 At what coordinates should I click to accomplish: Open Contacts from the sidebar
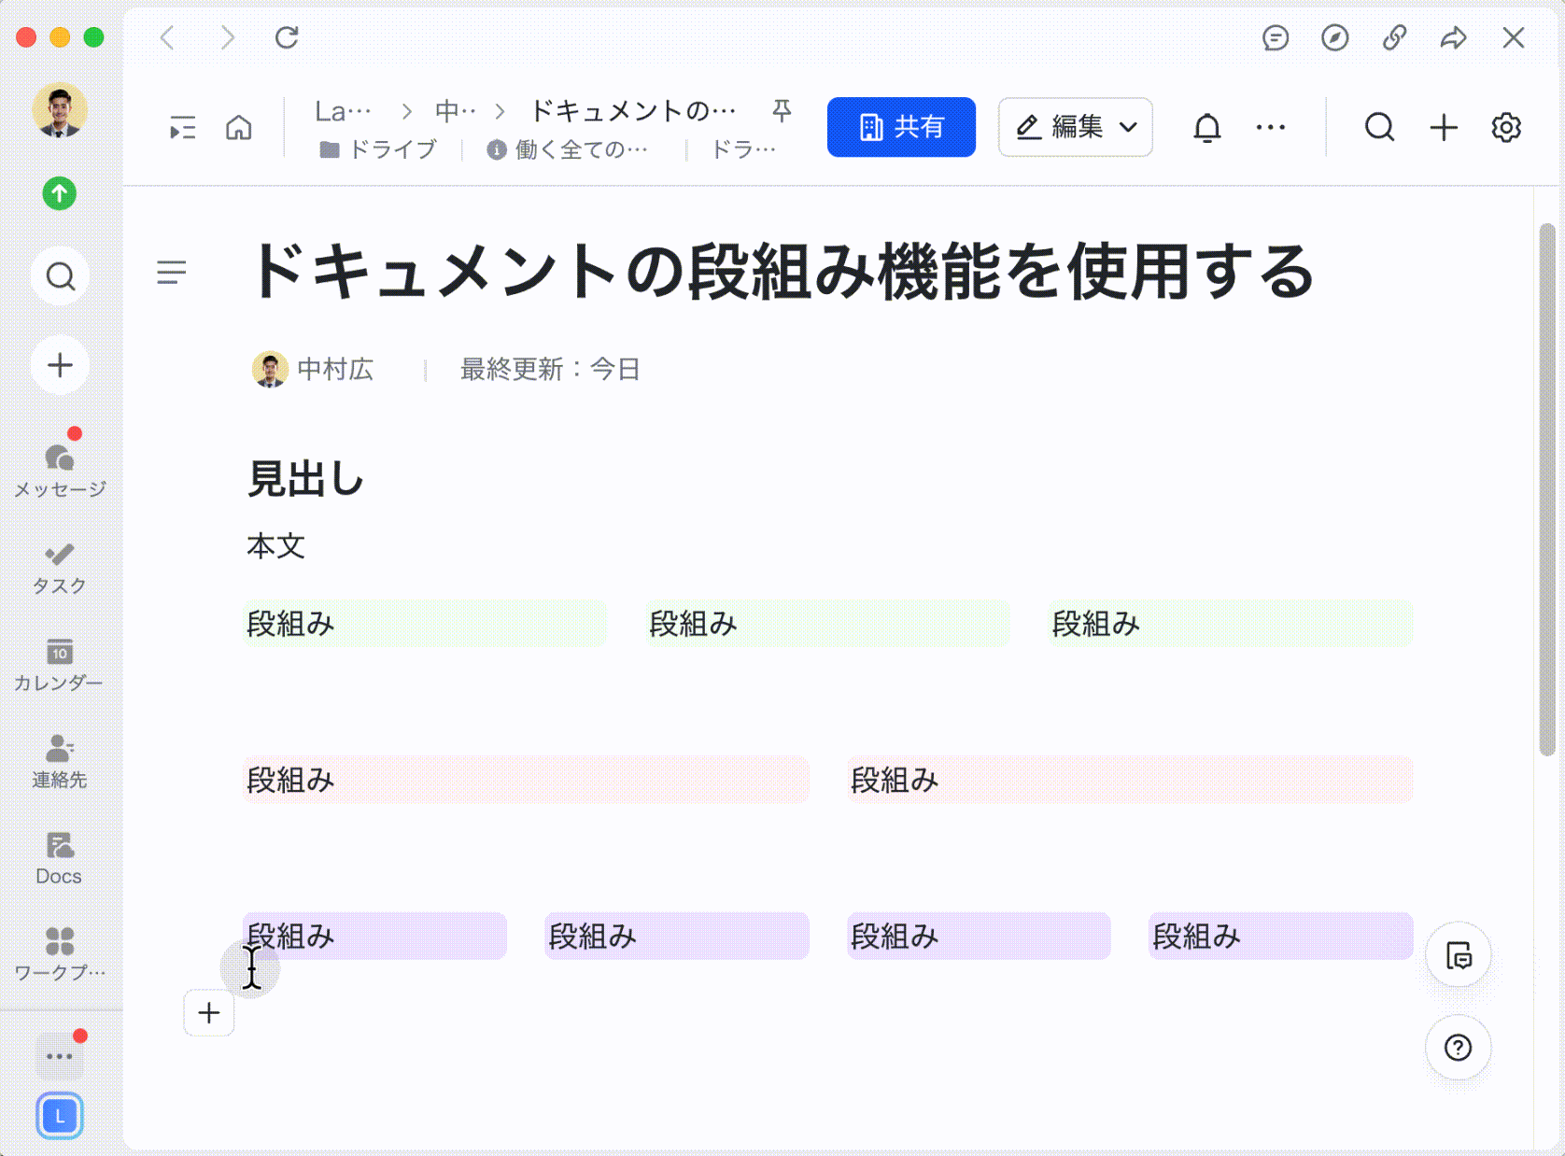click(x=60, y=761)
